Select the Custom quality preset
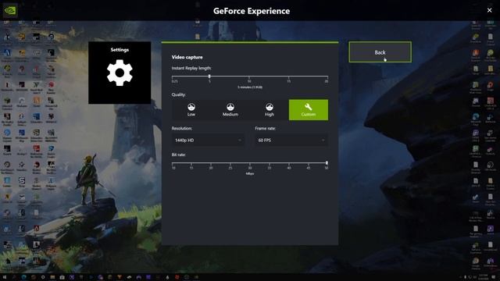The image size is (500, 281). tap(309, 110)
